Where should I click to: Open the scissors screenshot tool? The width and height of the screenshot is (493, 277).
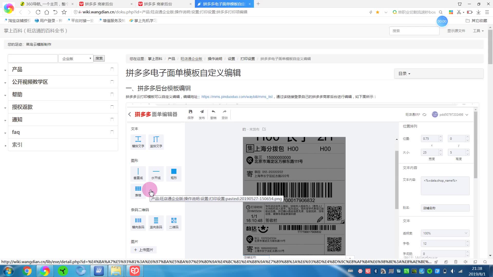(x=459, y=12)
